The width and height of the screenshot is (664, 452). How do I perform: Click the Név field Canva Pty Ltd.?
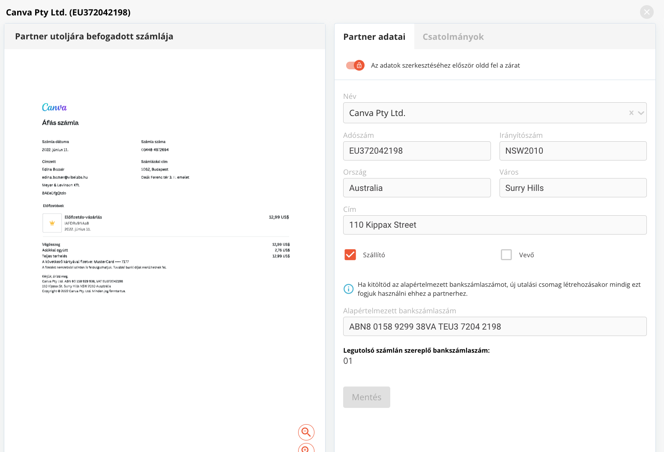click(x=495, y=113)
